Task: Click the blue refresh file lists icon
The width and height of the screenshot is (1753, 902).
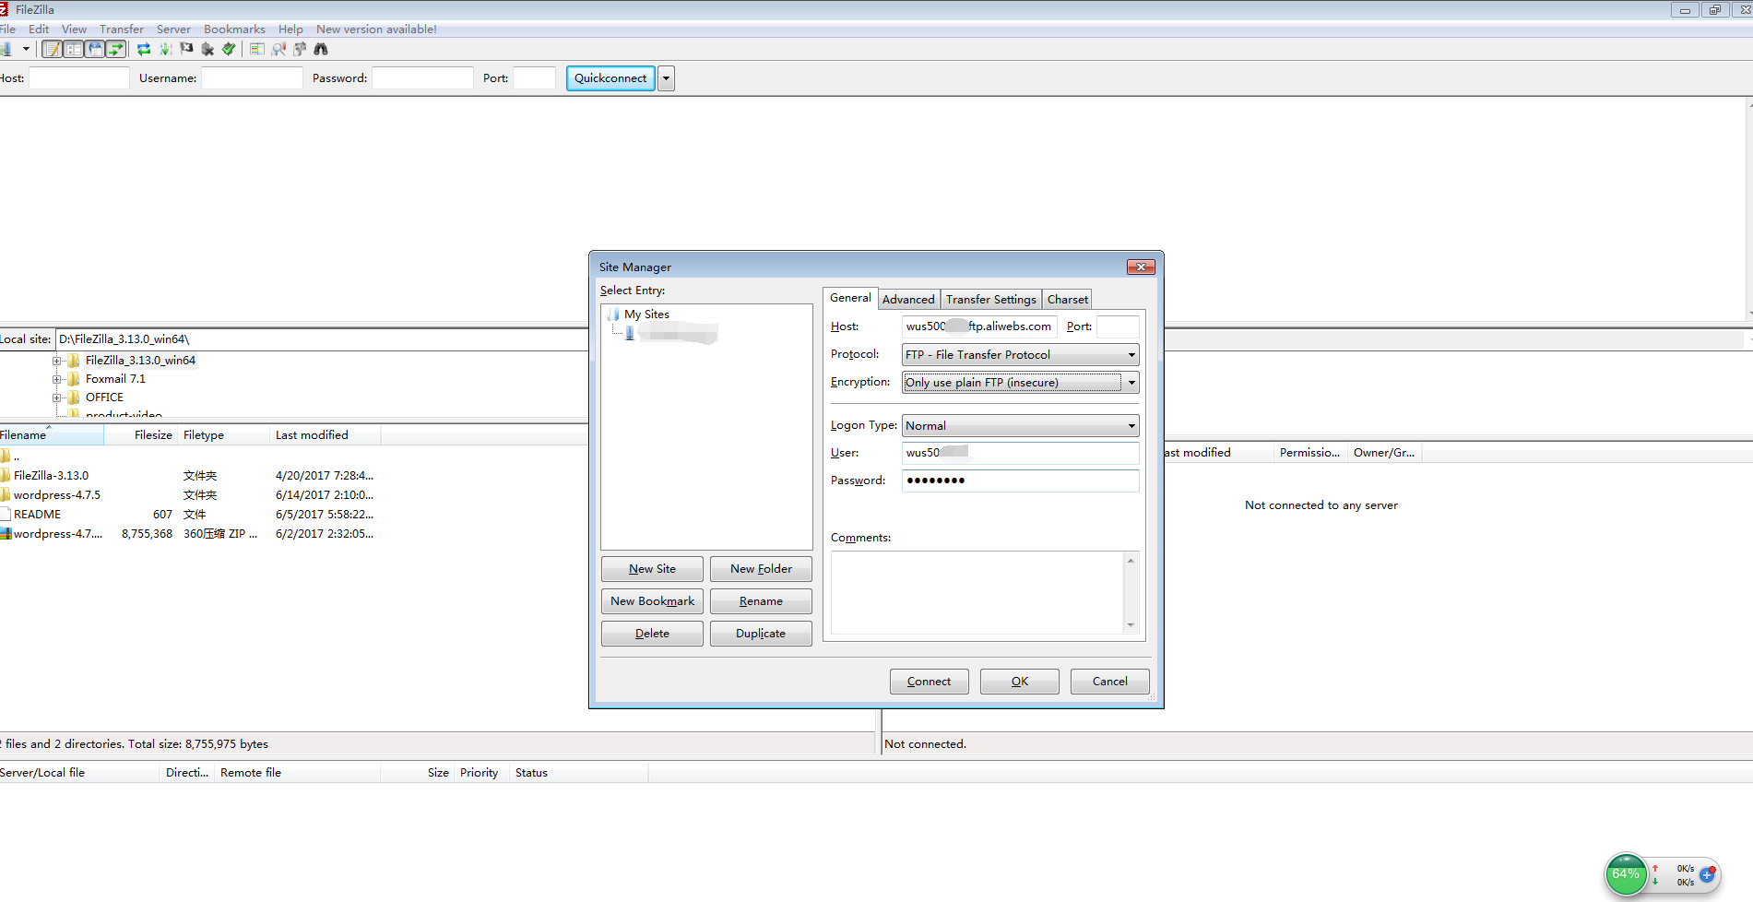Action: [144, 49]
